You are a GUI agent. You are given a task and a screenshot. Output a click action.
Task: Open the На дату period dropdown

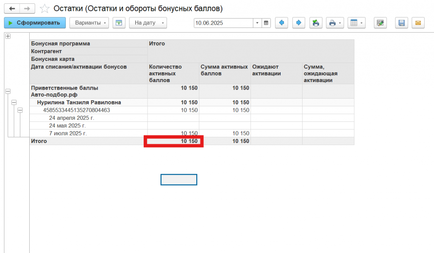click(148, 23)
